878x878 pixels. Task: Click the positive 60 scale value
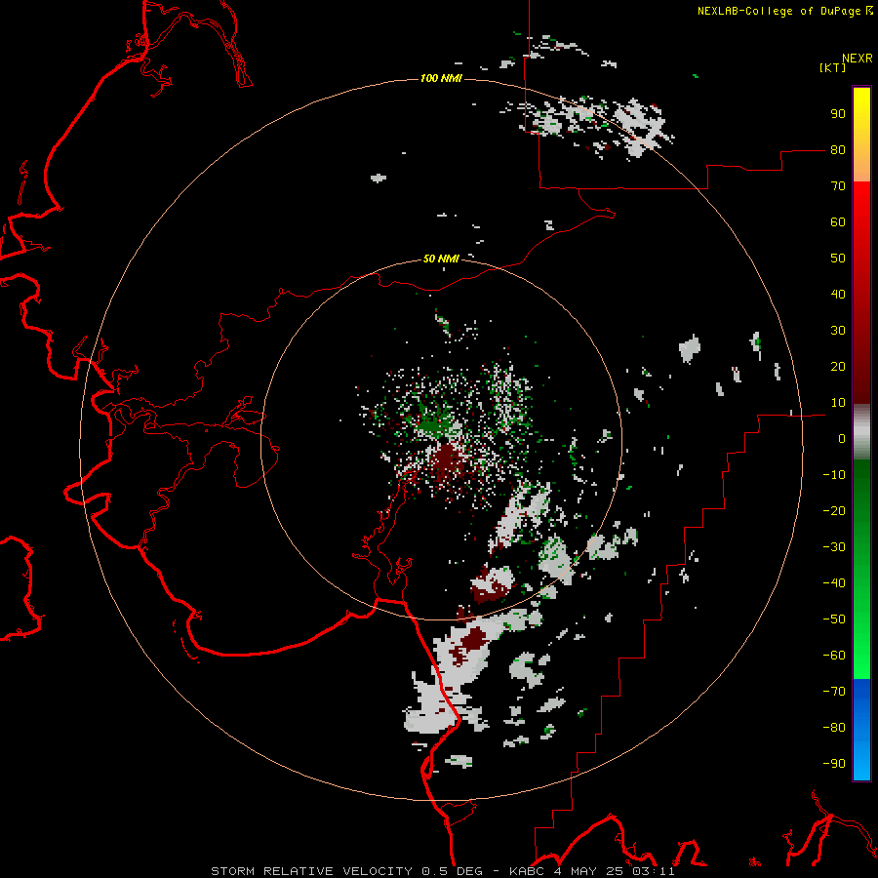pyautogui.click(x=838, y=221)
